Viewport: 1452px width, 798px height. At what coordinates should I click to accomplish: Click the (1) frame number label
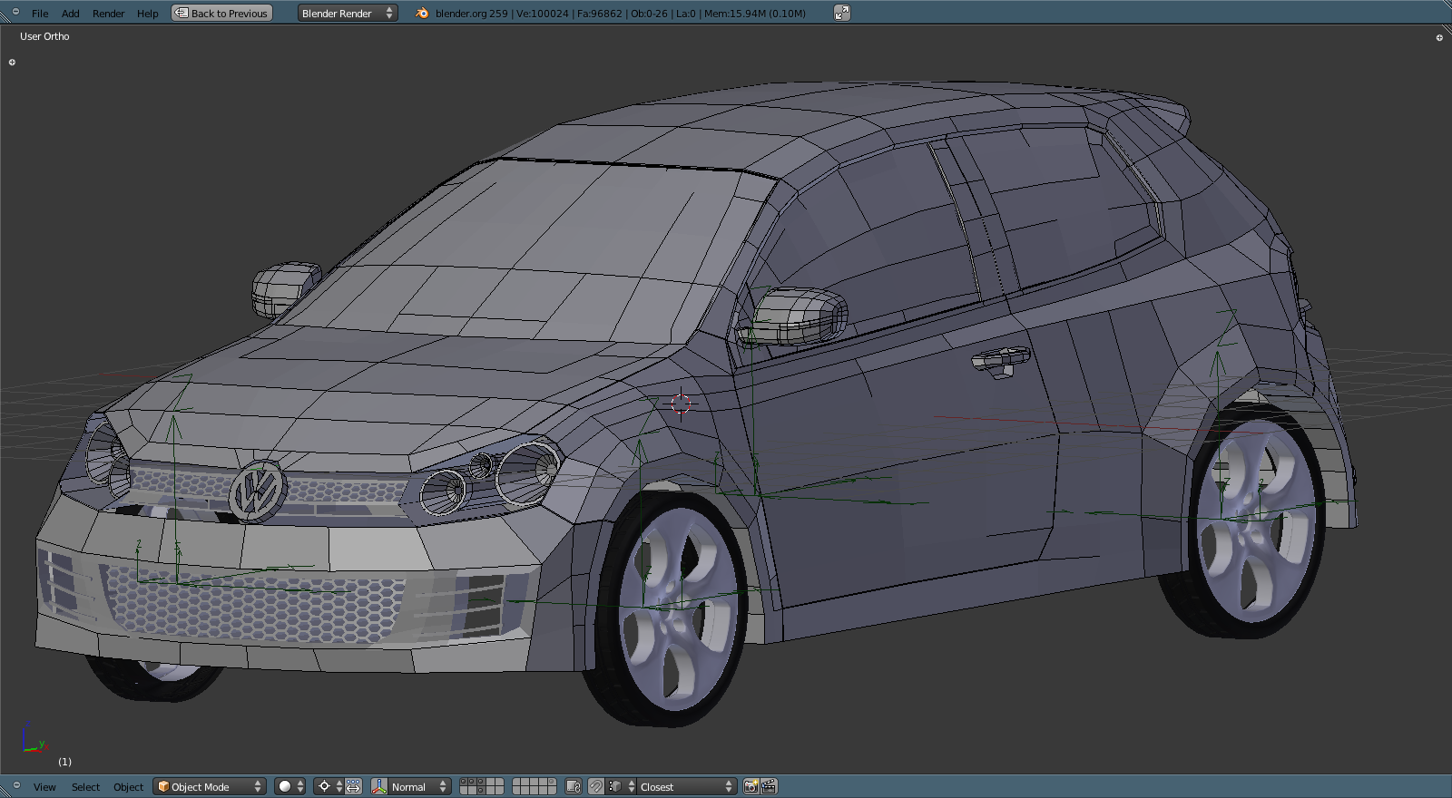[64, 762]
